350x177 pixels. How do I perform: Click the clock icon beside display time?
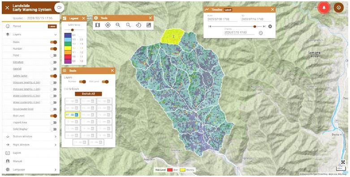pos(261,33)
